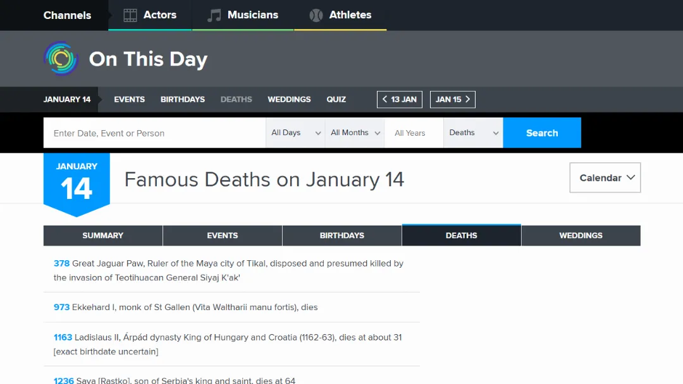Image resolution: width=683 pixels, height=384 pixels.
Task: Click the Musicians music-note icon
Action: [x=215, y=15]
